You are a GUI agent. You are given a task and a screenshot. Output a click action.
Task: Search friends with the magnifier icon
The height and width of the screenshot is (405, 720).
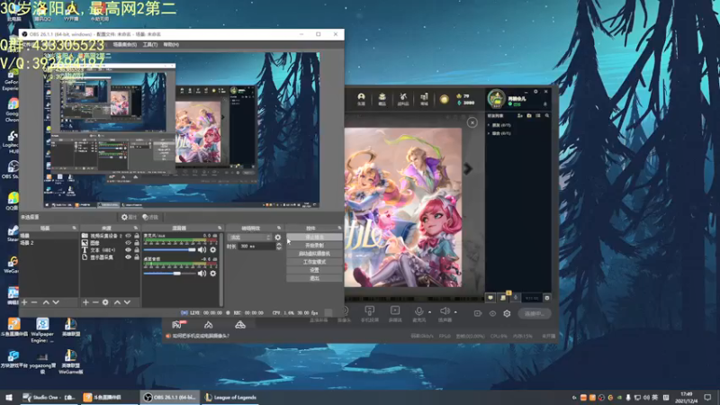(547, 116)
